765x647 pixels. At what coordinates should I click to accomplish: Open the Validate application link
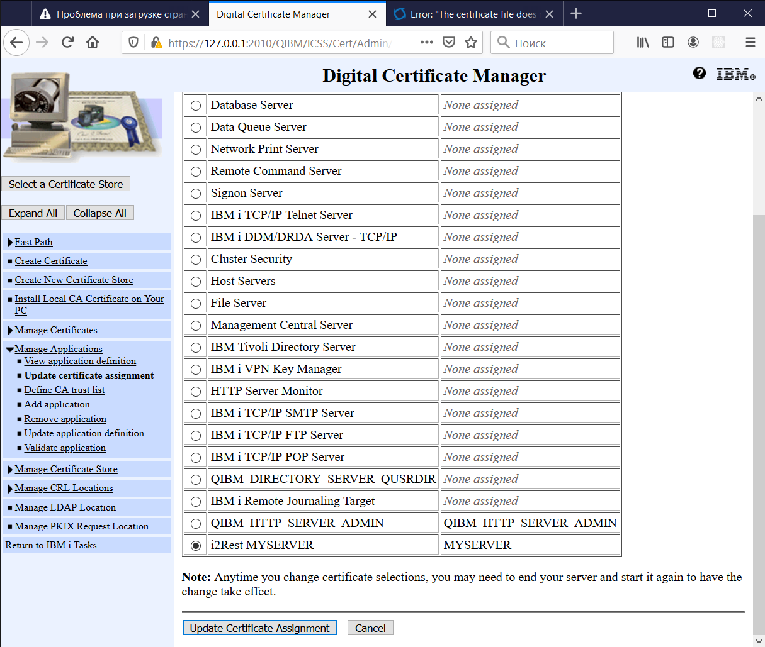pyautogui.click(x=65, y=448)
